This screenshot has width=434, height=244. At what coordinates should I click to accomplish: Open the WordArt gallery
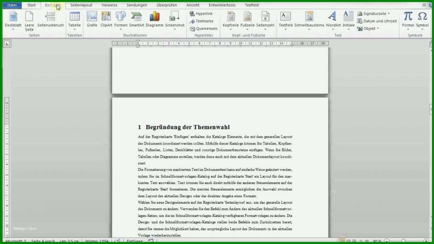pos(333,21)
